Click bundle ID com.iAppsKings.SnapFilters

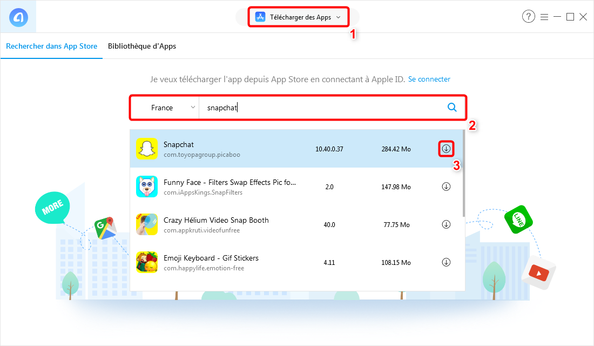[203, 192]
